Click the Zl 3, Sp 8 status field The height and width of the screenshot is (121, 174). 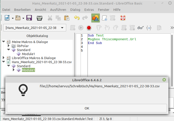pyautogui.click(x=106, y=119)
